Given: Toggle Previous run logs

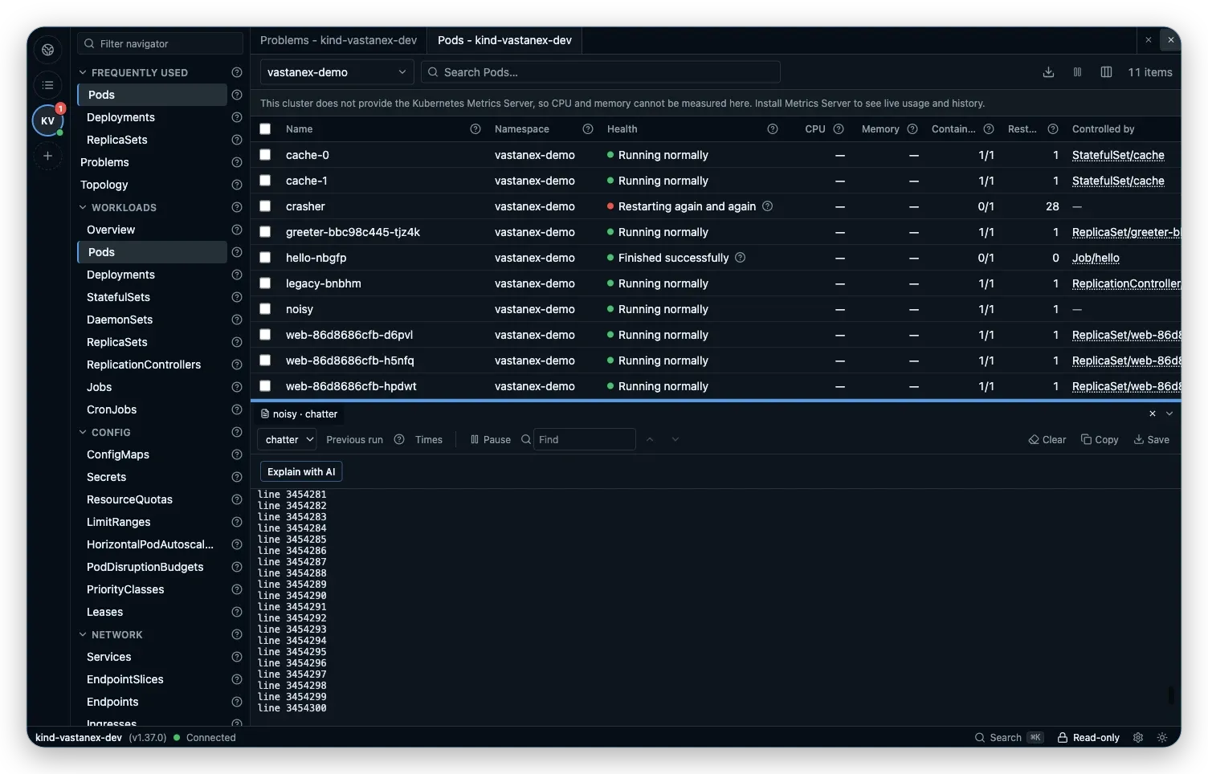Looking at the screenshot, I should (x=354, y=440).
